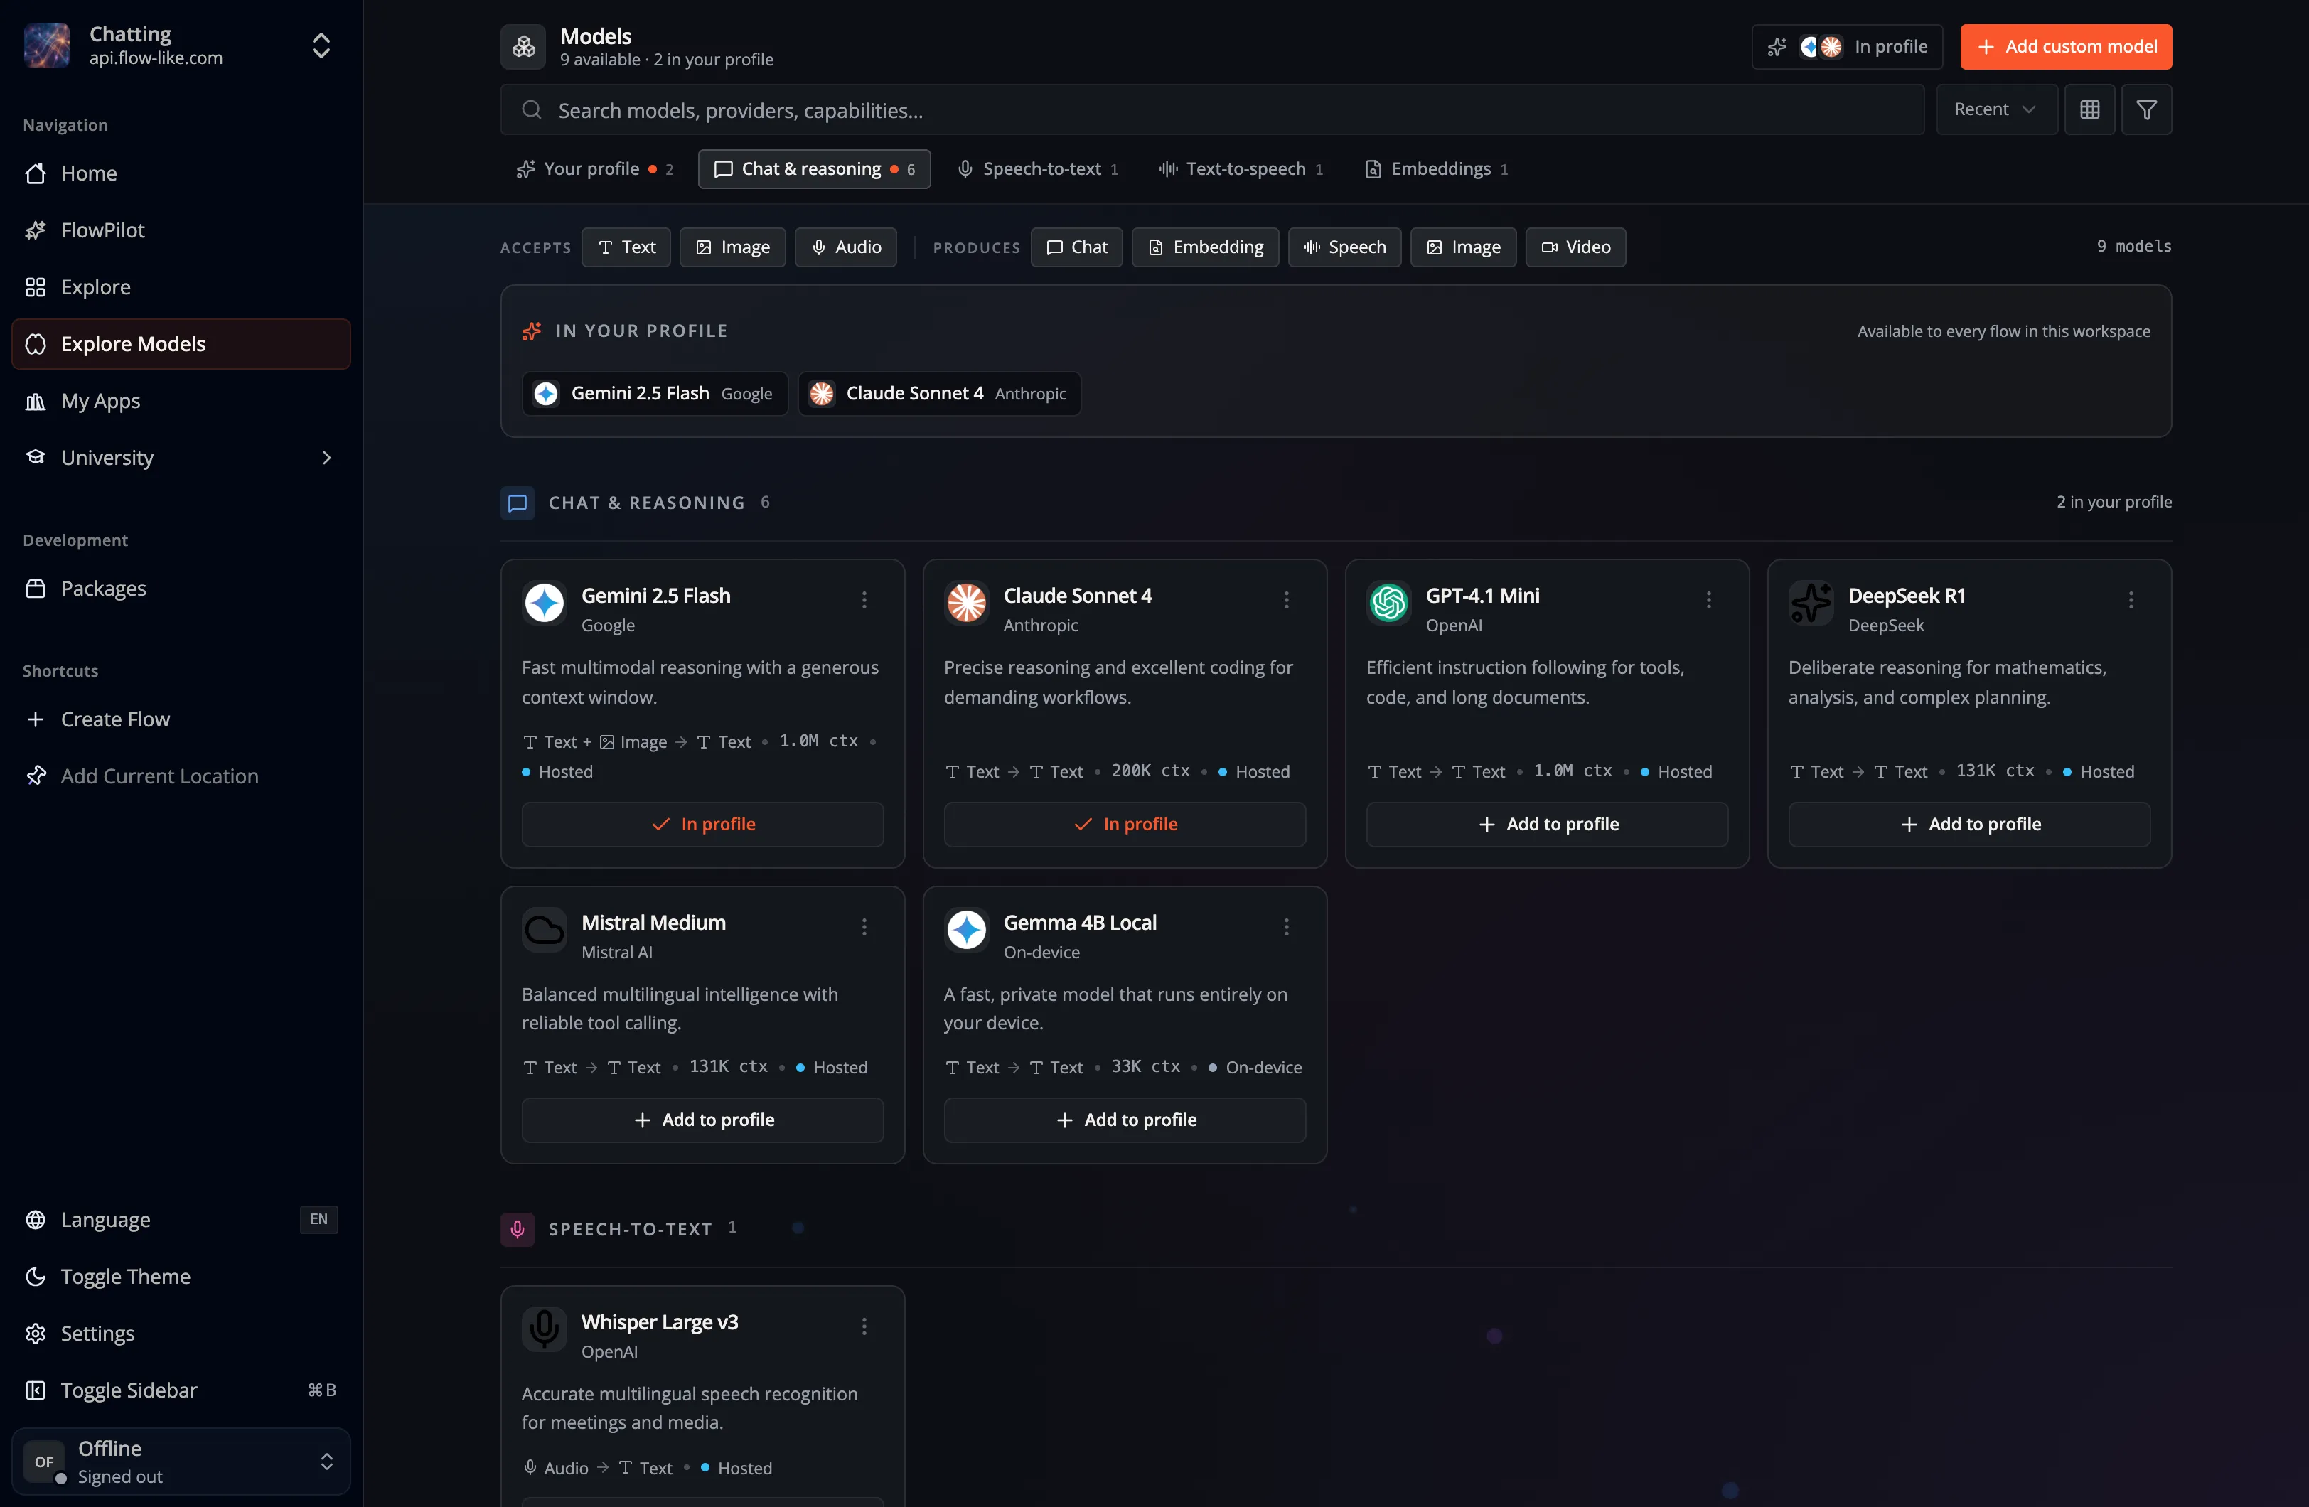This screenshot has width=2309, height=1507.
Task: Click Claude Sonnet 4 In profile button
Action: (1125, 825)
